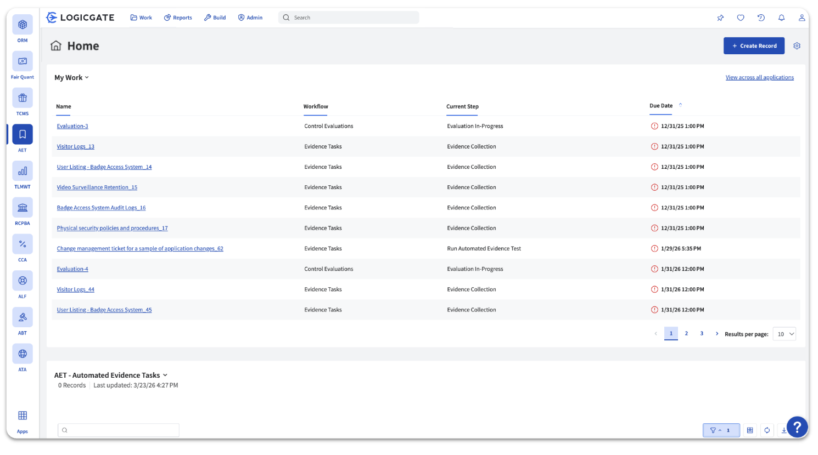This screenshot has width=818, height=455.
Task: Open the TLMWT bar chart icon
Action: (23, 172)
